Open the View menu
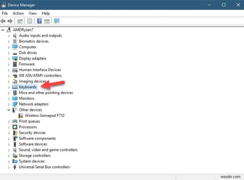 coord(33,13)
